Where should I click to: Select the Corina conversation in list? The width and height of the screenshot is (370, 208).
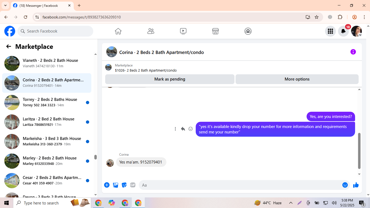47,83
